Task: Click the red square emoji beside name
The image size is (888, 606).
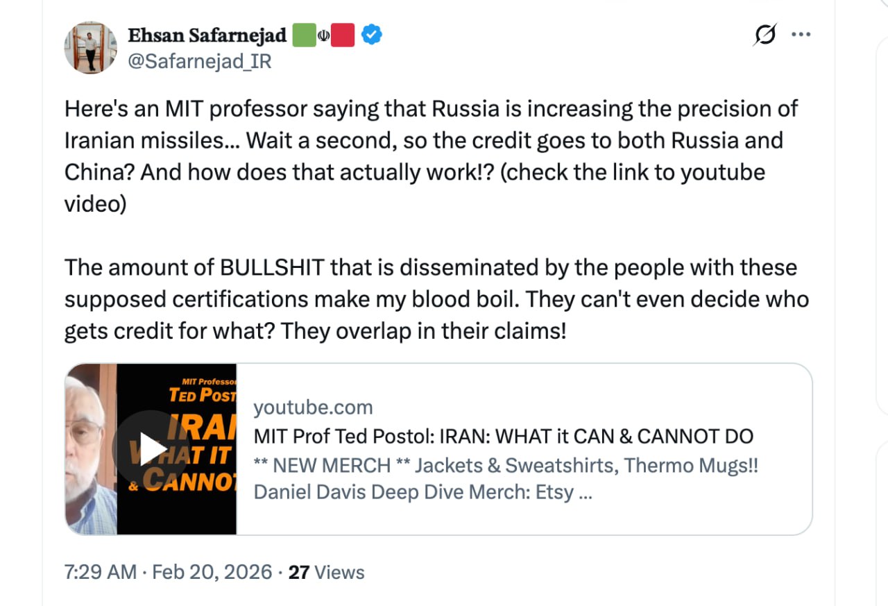Action: click(x=343, y=35)
